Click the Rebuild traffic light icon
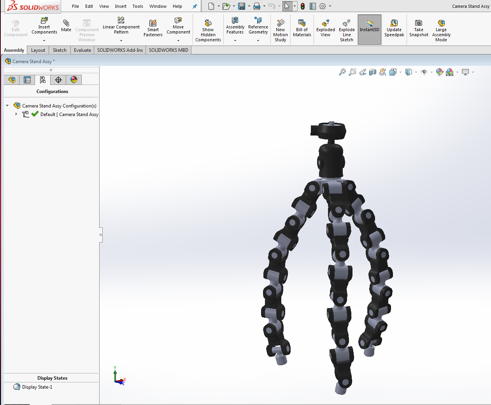 coord(303,6)
